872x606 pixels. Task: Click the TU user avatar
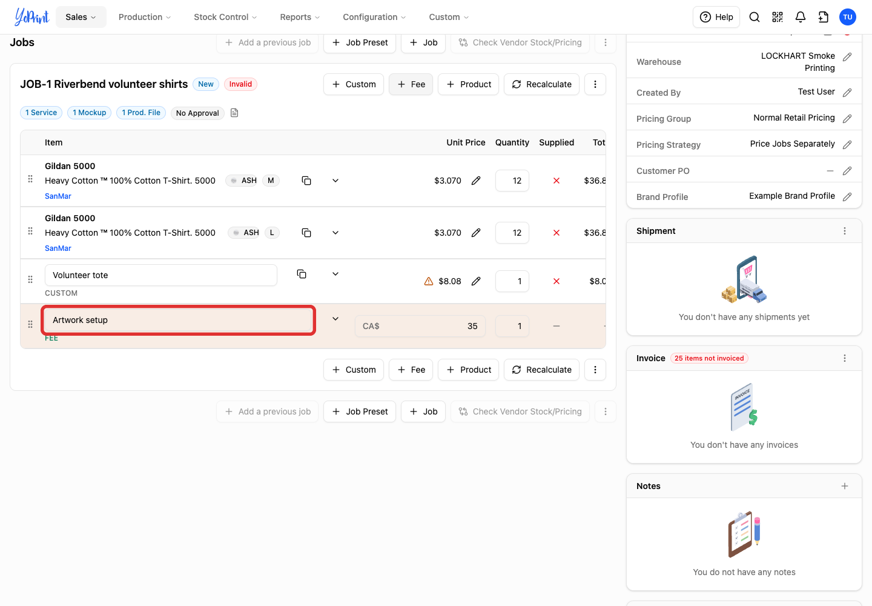point(848,17)
